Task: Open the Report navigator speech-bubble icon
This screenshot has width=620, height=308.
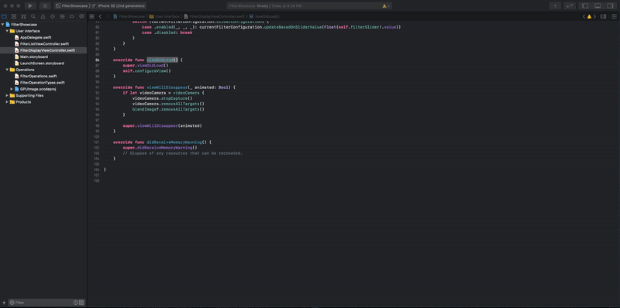Action: tap(81, 16)
